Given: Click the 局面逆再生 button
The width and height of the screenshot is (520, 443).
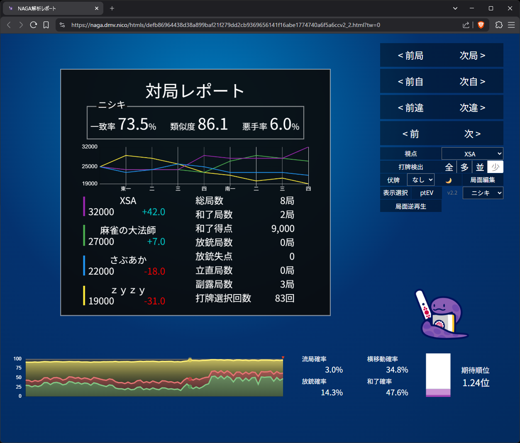Looking at the screenshot, I should pos(410,206).
